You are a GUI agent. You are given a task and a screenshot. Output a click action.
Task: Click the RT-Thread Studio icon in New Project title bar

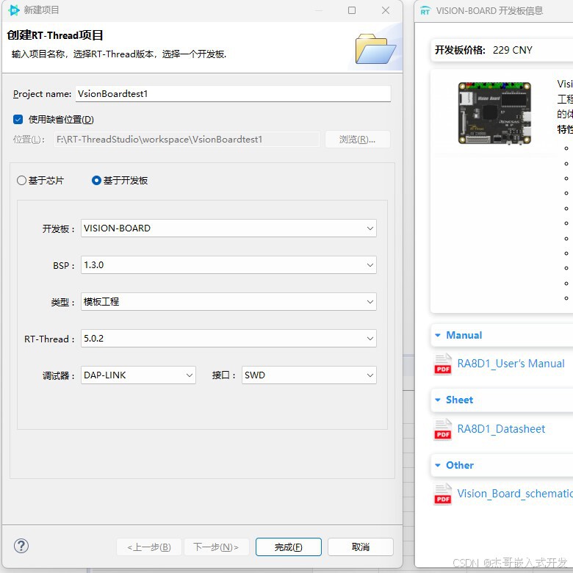(x=13, y=10)
